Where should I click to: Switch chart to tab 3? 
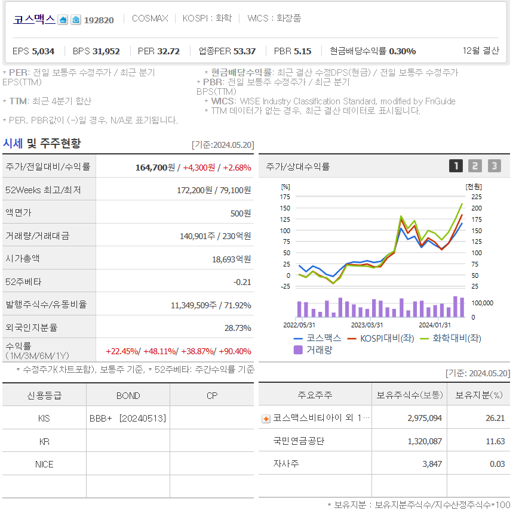494,166
